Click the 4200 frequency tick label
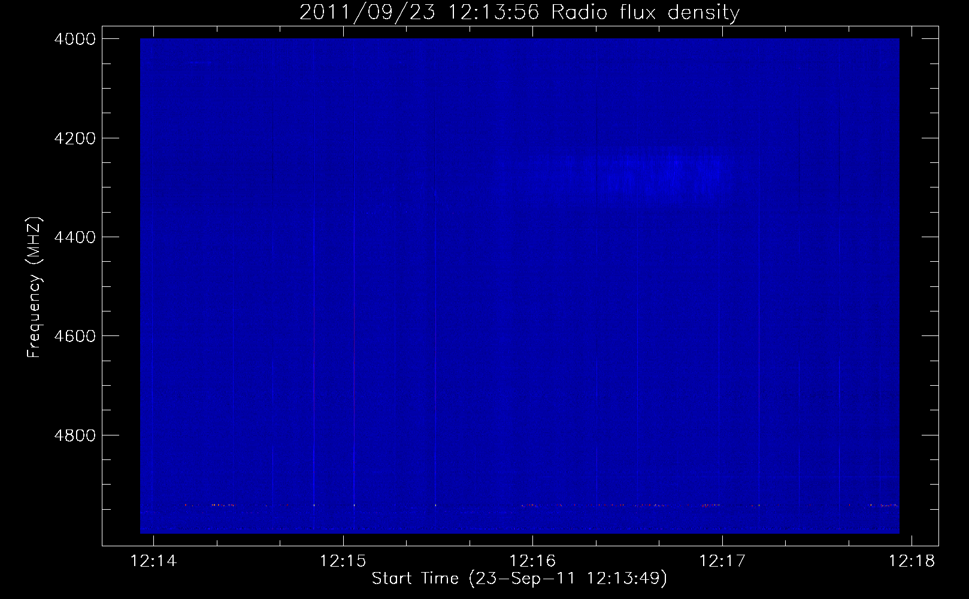The image size is (969, 599). coord(75,138)
